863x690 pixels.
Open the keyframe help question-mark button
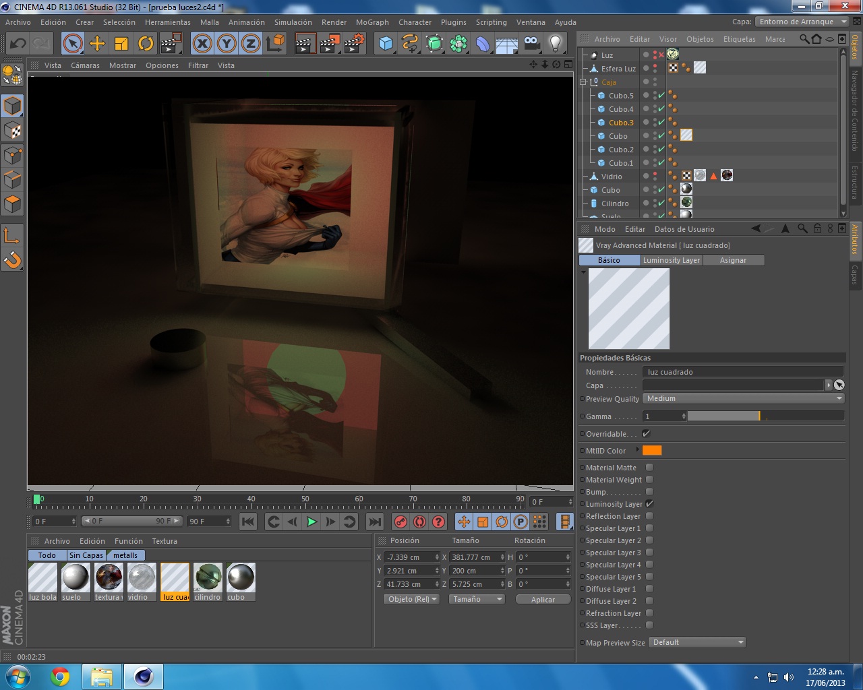click(x=438, y=522)
